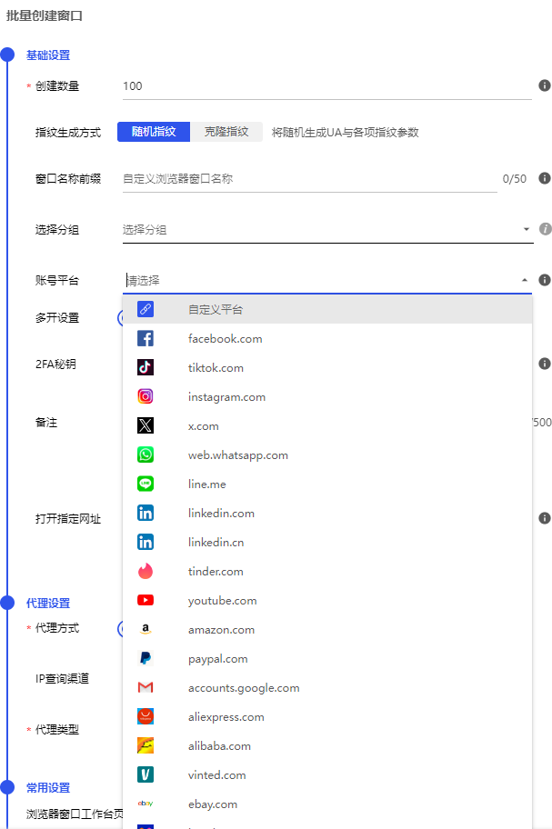Choose instagram.com from the platform list

click(327, 396)
